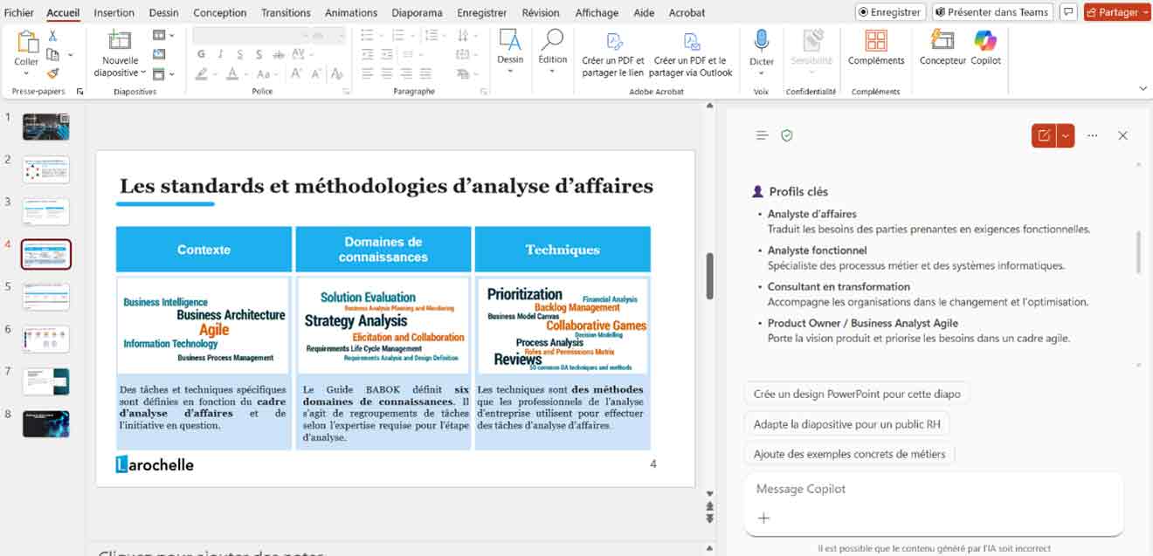Select slide 6 thumbnail in the slide panel
Image resolution: width=1153 pixels, height=556 pixels.
pyautogui.click(x=45, y=339)
